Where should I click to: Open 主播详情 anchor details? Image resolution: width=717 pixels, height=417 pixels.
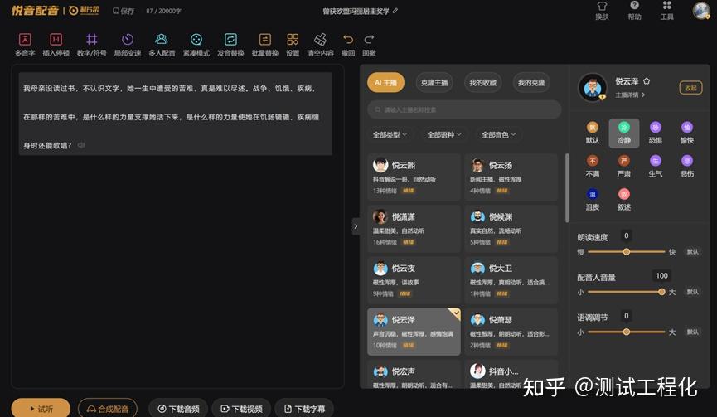point(630,95)
